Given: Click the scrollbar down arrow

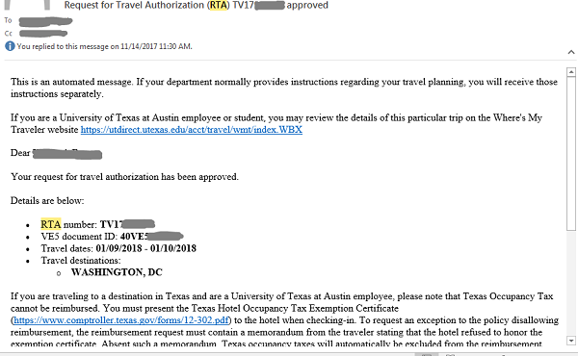Looking at the screenshot, I should click(571, 341).
